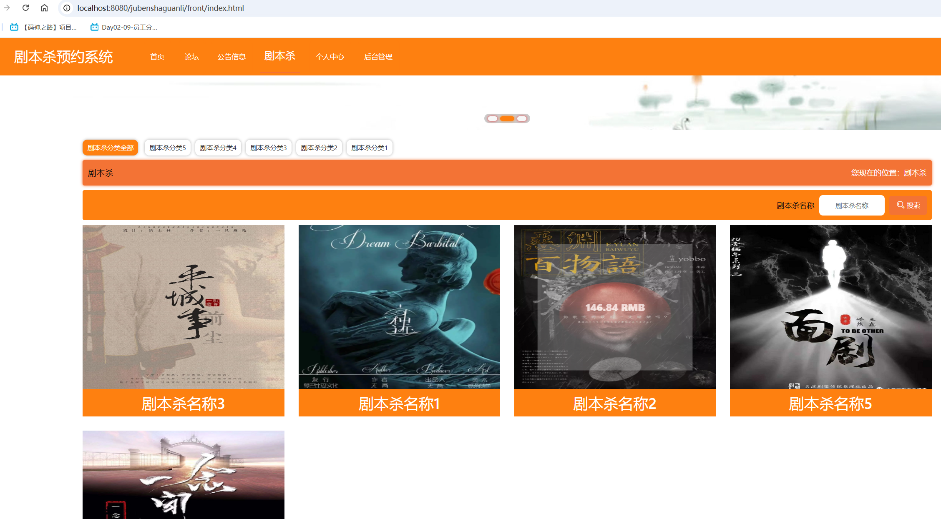Open the 剧本杀名称5 poster thumbnail

(830, 307)
